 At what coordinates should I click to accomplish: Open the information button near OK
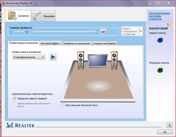[x=170, y=125]
